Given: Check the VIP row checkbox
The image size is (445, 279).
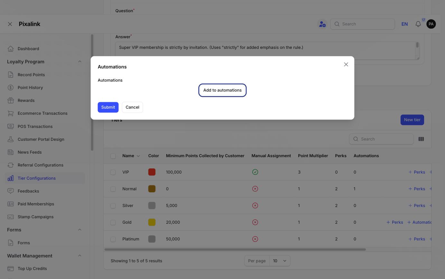Looking at the screenshot, I should pyautogui.click(x=113, y=172).
